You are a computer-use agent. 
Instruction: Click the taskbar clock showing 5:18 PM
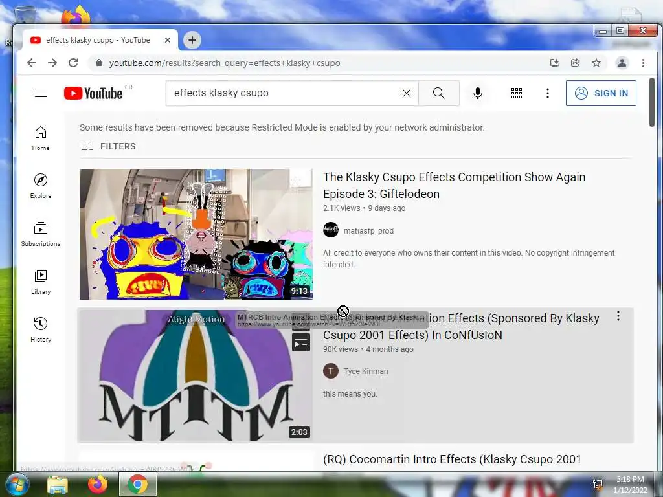(630, 485)
